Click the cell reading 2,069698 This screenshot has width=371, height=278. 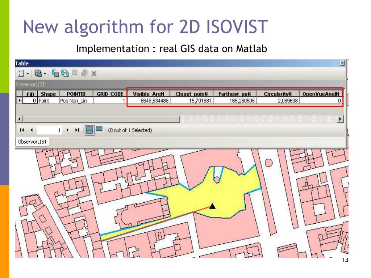tap(278, 101)
